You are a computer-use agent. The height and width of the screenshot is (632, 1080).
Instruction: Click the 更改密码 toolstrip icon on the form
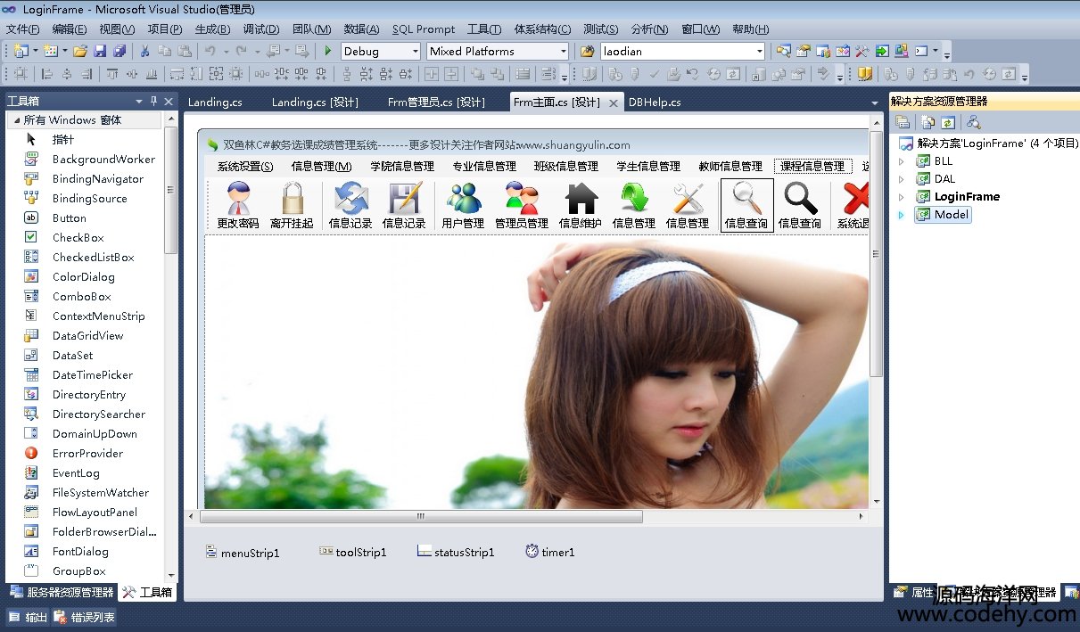tap(238, 205)
